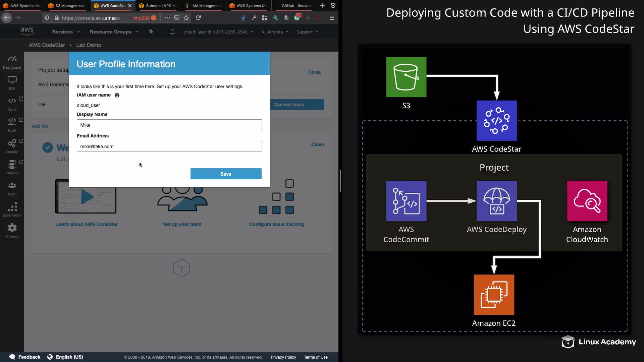This screenshot has height=362, width=644.
Task: Open the Team sidebar icon
Action: (12, 188)
